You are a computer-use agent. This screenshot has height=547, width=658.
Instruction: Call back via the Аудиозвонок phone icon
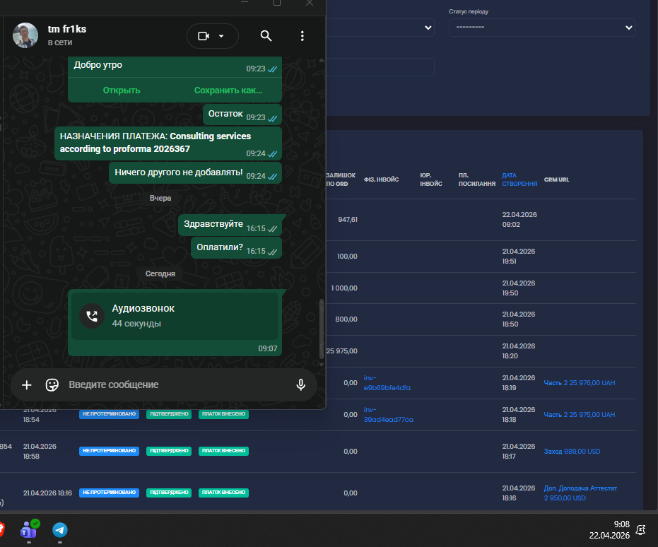pyautogui.click(x=92, y=316)
